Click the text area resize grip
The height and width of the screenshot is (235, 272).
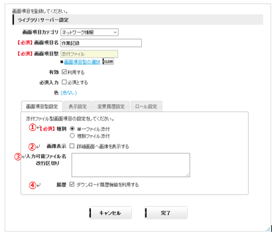click(x=188, y=174)
